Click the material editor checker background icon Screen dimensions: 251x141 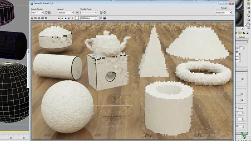point(248,4)
